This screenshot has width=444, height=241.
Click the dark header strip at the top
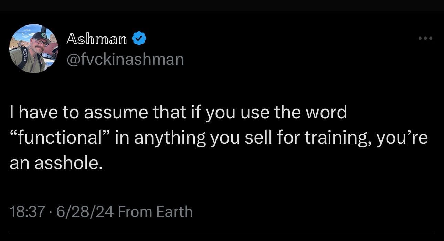coord(222,6)
